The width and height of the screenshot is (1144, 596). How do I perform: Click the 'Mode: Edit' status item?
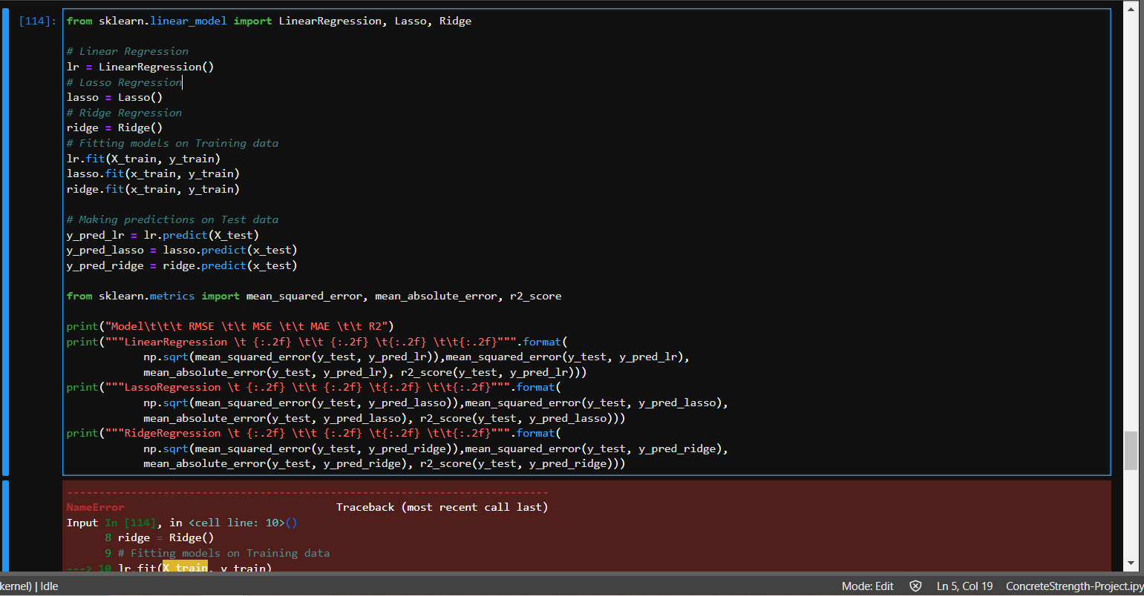click(x=867, y=586)
